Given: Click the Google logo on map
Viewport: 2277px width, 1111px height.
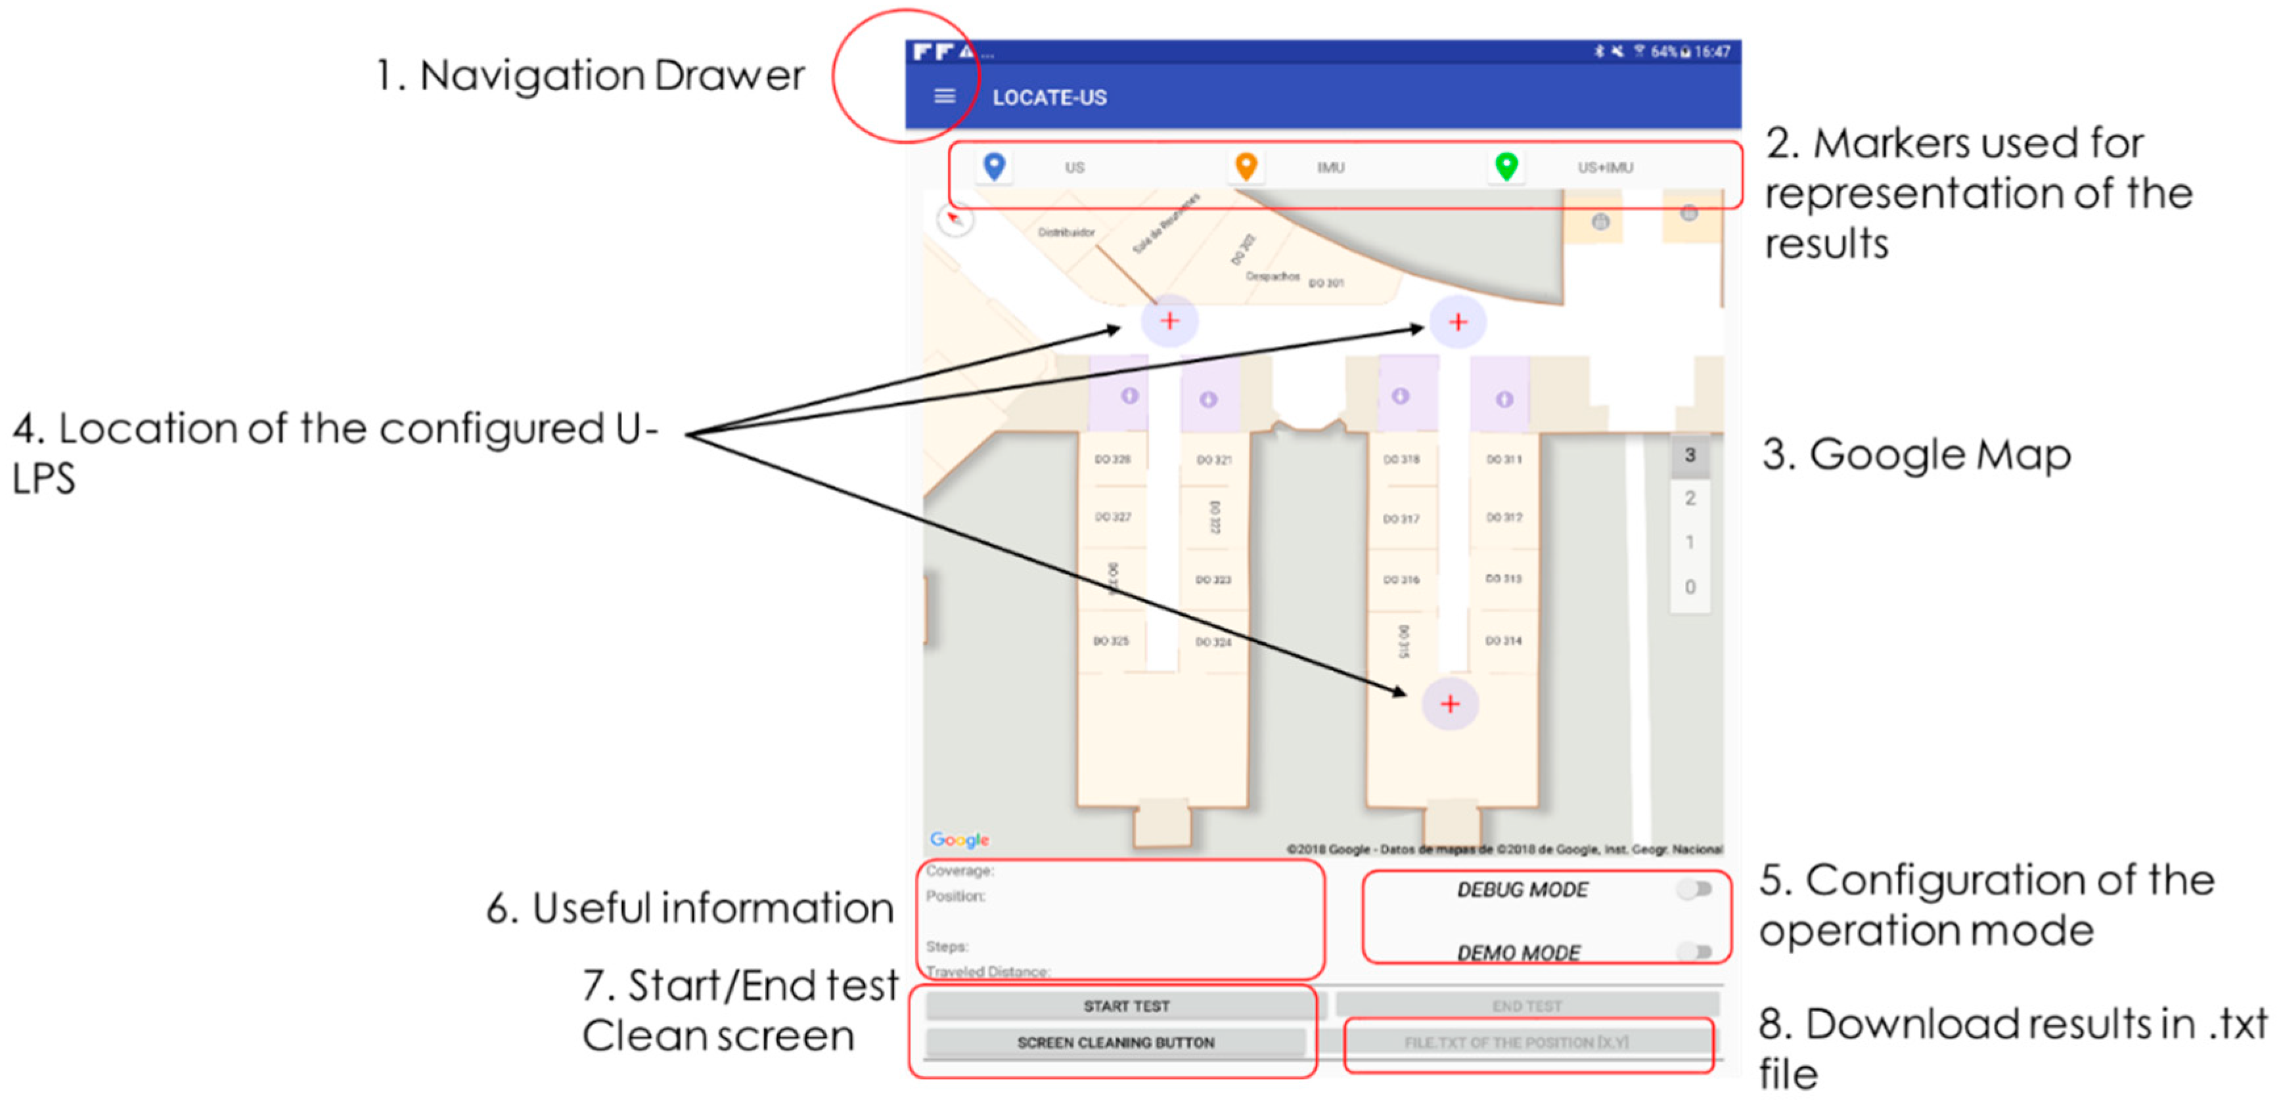Looking at the screenshot, I should pyautogui.click(x=959, y=839).
